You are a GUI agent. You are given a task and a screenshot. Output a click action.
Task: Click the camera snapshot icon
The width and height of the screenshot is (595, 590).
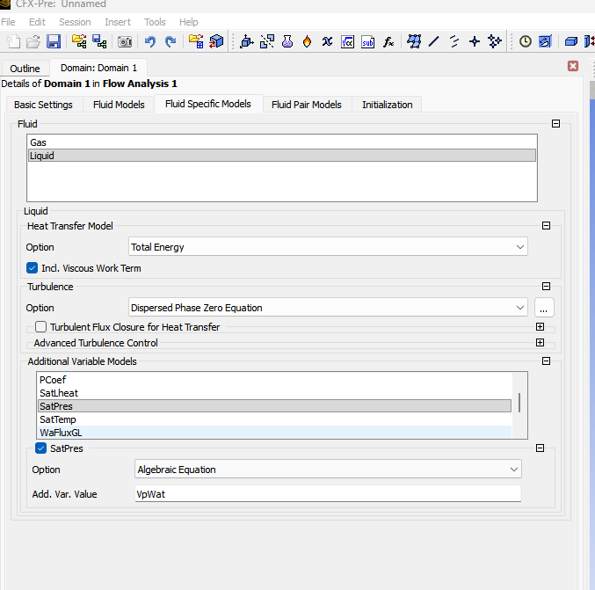click(125, 41)
